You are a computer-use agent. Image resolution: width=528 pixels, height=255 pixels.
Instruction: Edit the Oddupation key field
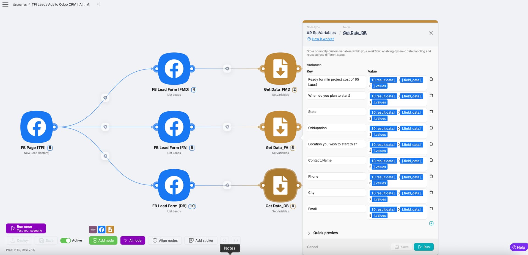336,128
